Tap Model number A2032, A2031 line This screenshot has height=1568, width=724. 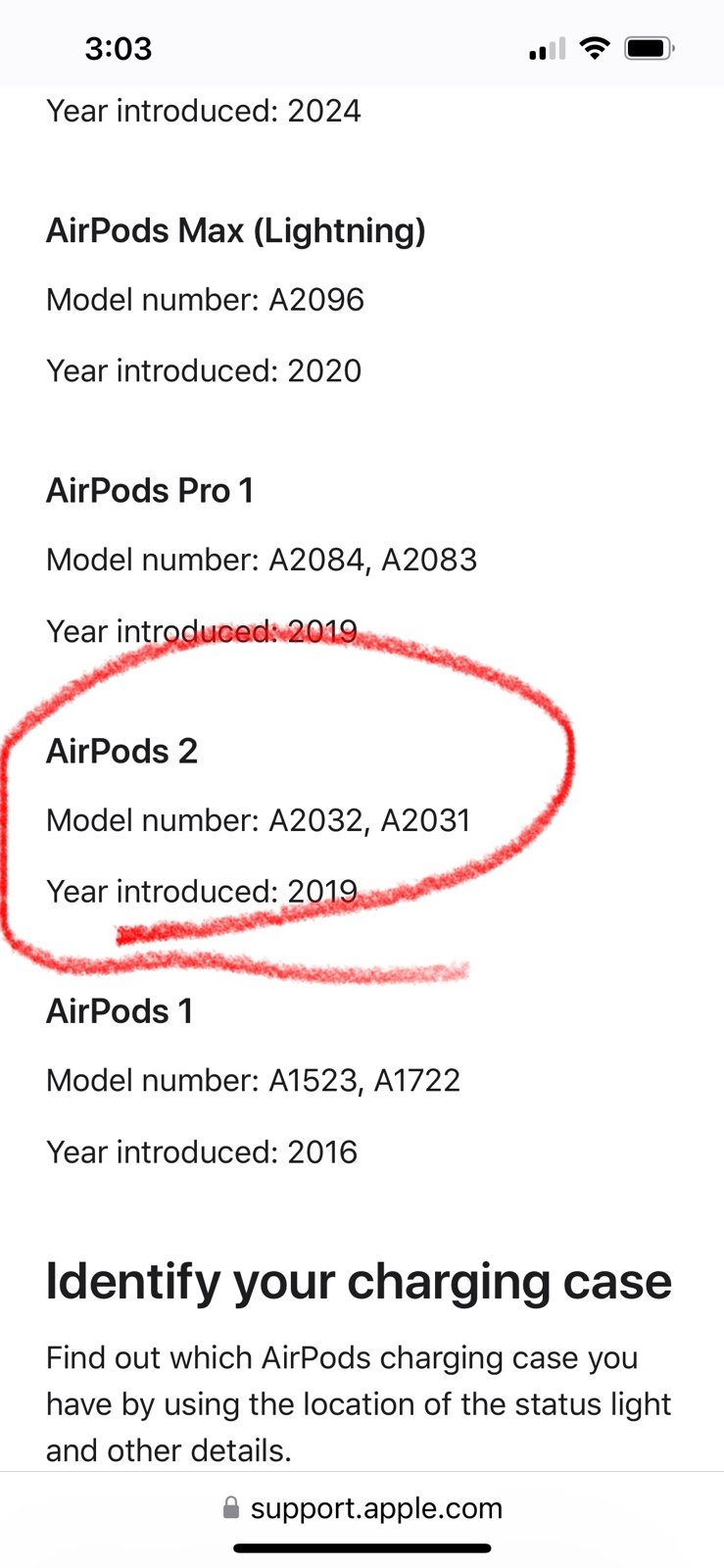click(x=259, y=819)
